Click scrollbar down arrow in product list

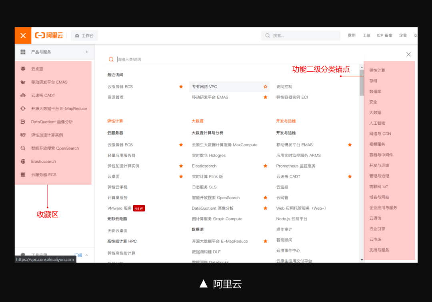coord(362,260)
